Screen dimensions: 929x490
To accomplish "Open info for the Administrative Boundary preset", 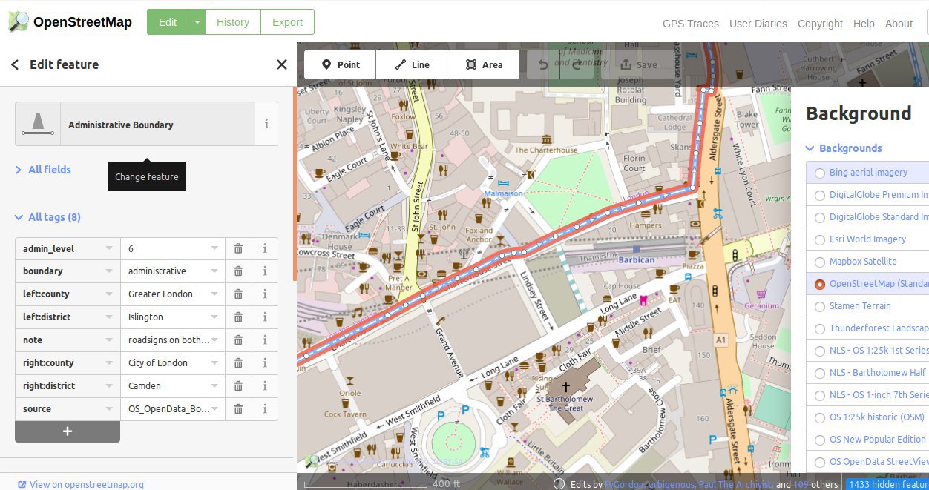I will point(266,124).
